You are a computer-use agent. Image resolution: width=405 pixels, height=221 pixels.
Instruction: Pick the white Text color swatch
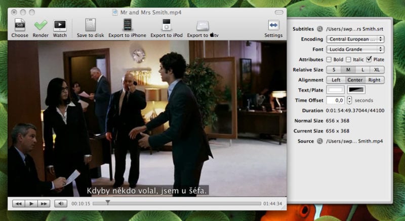point(336,90)
